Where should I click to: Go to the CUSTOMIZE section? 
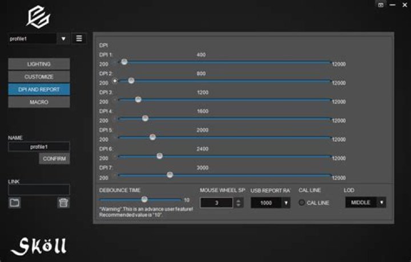(39, 77)
